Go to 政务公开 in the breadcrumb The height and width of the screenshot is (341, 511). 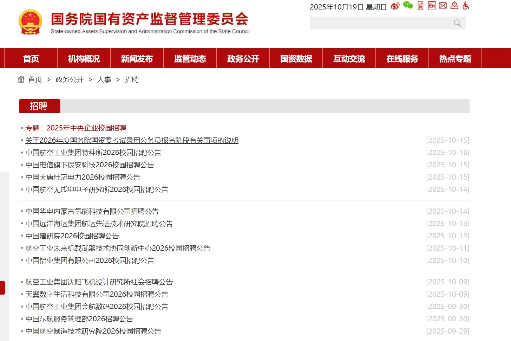(x=70, y=79)
